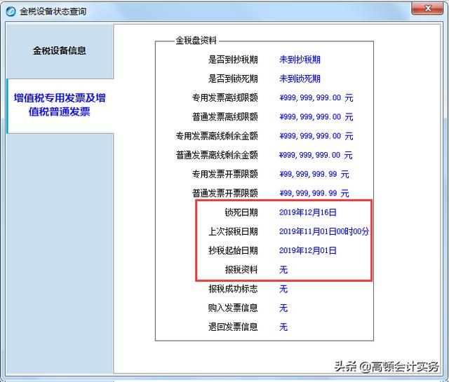Click the 报税资料 value 无
Image resolution: width=449 pixels, height=382 pixels.
point(283,270)
